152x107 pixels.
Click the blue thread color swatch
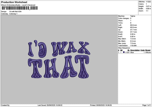[124, 52]
